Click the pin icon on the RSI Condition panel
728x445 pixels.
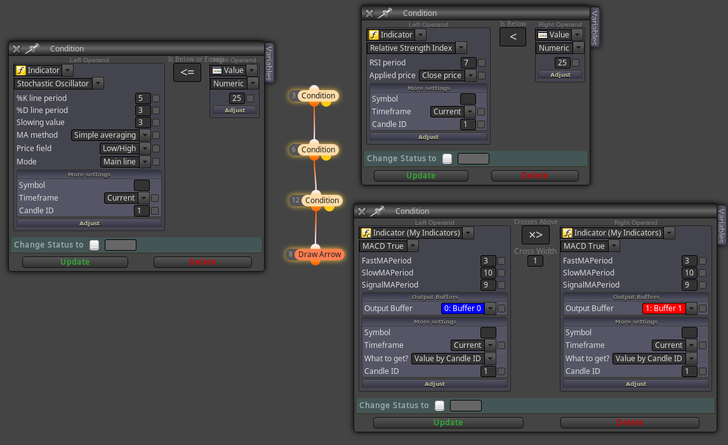click(385, 13)
